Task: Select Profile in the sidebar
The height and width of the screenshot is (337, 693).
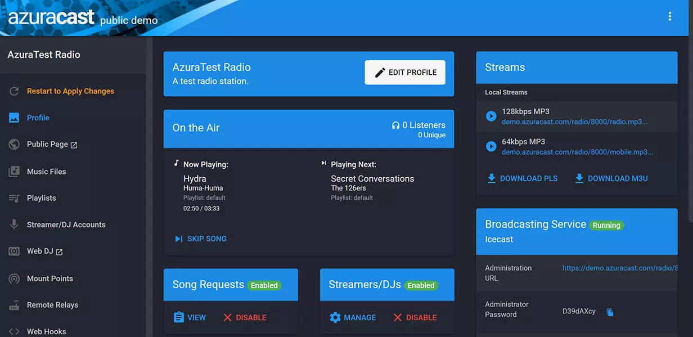Action: coord(38,118)
